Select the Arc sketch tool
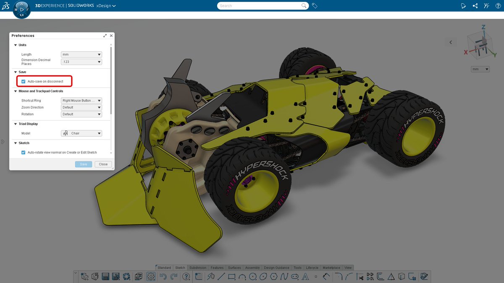Image resolution: width=504 pixels, height=283 pixels. click(x=242, y=276)
